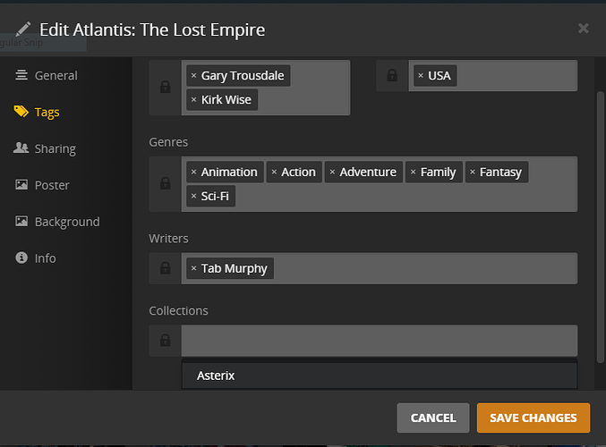Image resolution: width=606 pixels, height=447 pixels.
Task: Remove the Gary Trousdale director tag
Action: tap(193, 76)
